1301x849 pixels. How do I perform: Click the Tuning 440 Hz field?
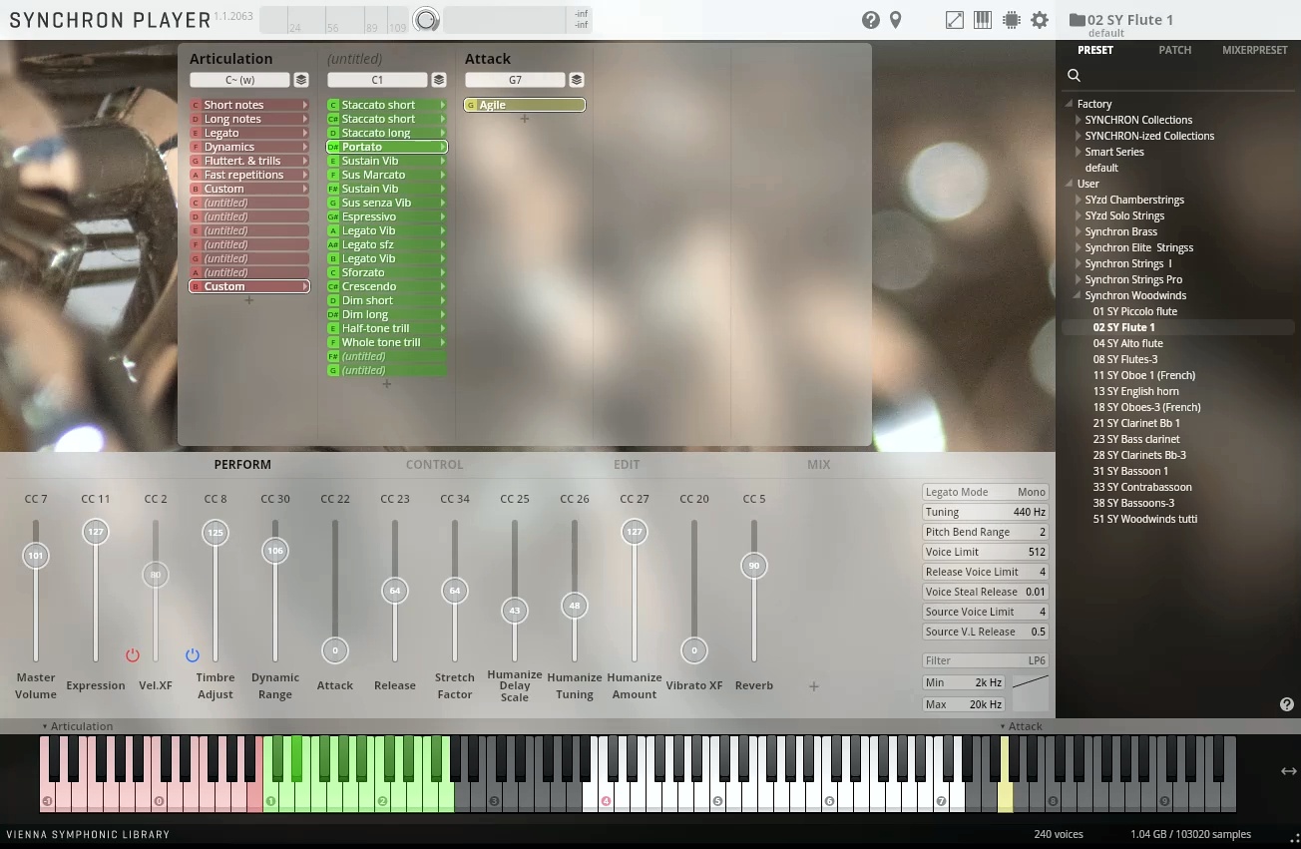986,512
